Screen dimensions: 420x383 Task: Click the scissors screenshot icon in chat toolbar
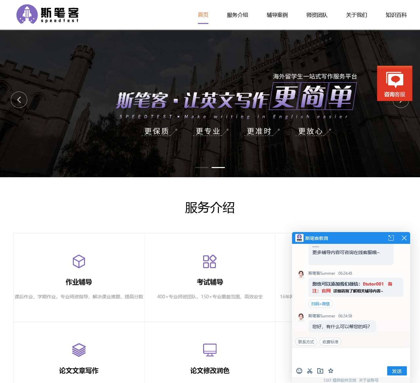click(310, 371)
